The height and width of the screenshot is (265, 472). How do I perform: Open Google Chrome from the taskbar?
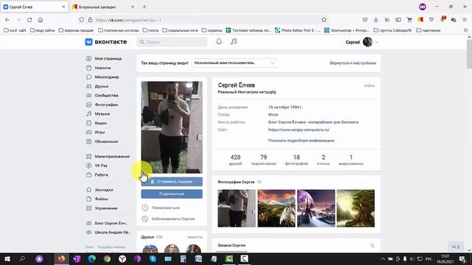107,258
